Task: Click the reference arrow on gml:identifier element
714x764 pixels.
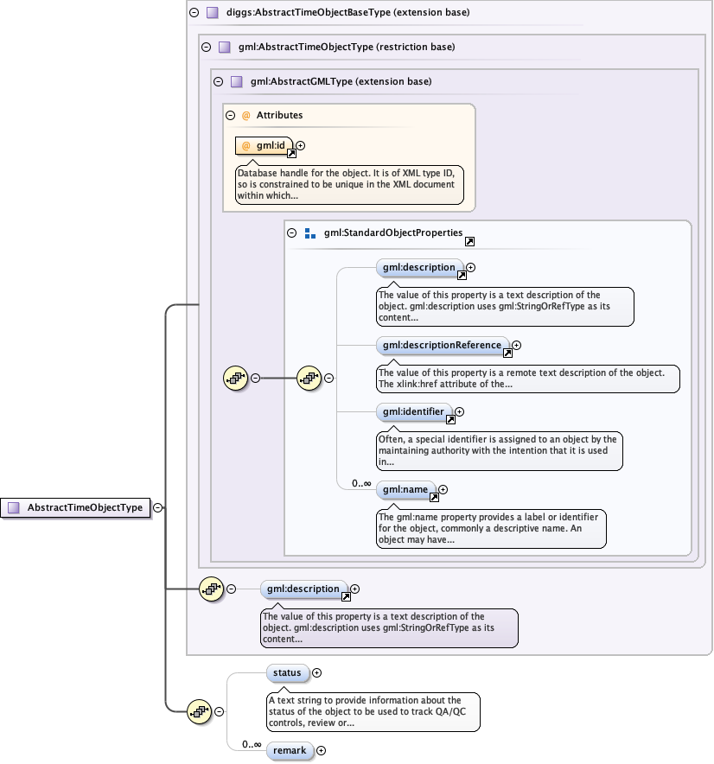Action: [x=449, y=420]
